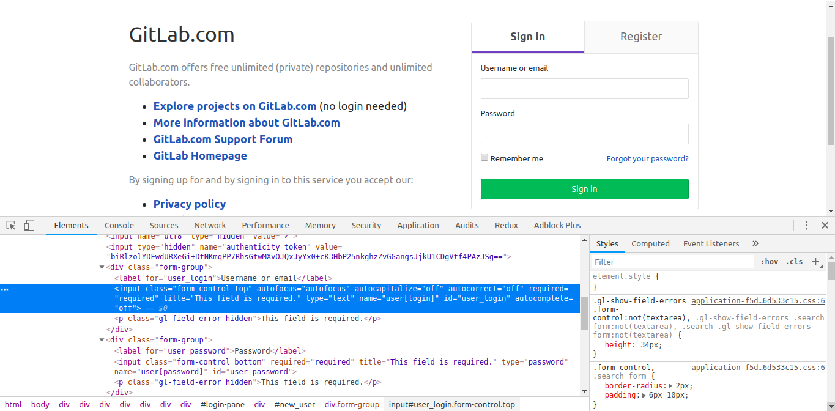
Task: Open Explore projects on GitLab.com link
Action: click(235, 106)
